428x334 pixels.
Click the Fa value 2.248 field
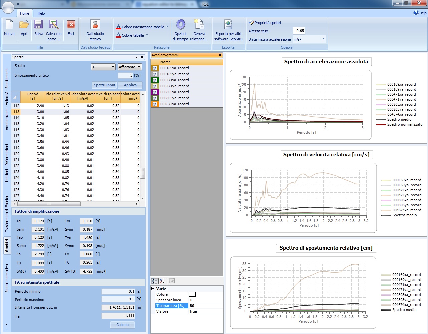38,254
